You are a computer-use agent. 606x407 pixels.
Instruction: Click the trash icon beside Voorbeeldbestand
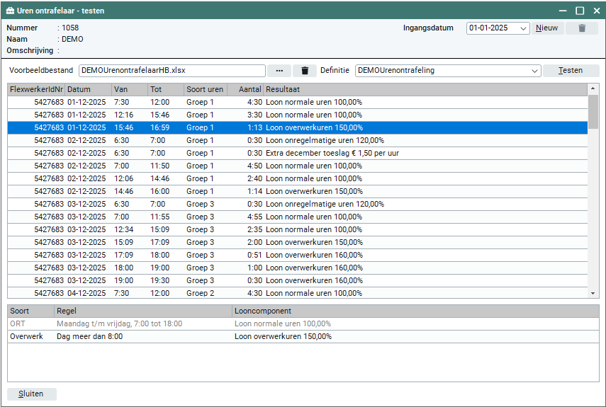tap(305, 71)
